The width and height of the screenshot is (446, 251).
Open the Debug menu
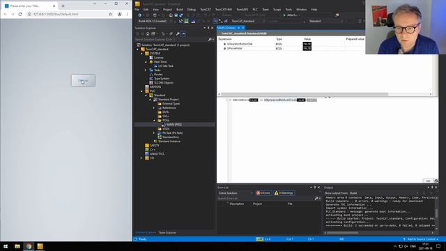tap(192, 9)
